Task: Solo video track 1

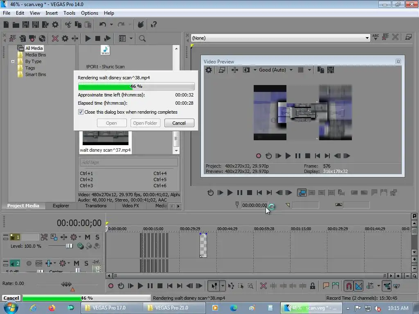Action: pyautogui.click(x=97, y=237)
